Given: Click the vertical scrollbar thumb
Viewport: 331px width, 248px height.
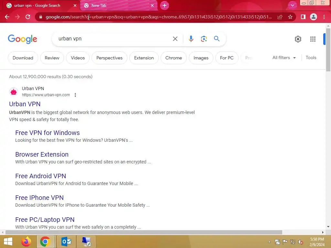Looking at the screenshot, I should click(328, 50).
